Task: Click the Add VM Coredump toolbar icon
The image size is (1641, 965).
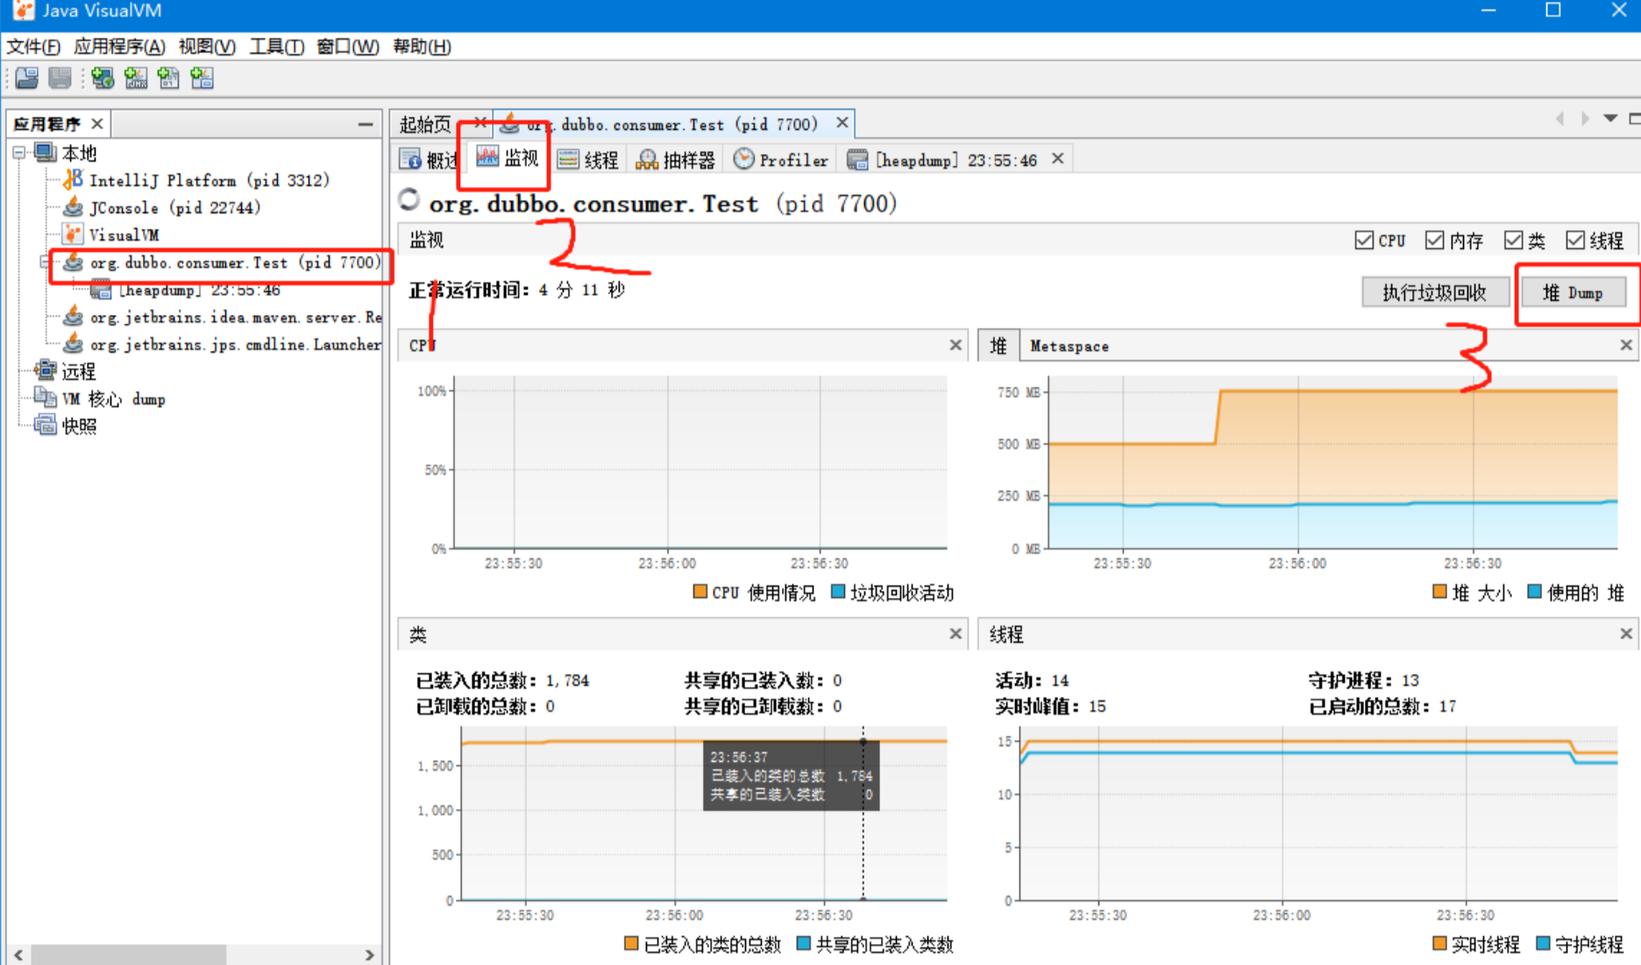Action: click(x=168, y=79)
